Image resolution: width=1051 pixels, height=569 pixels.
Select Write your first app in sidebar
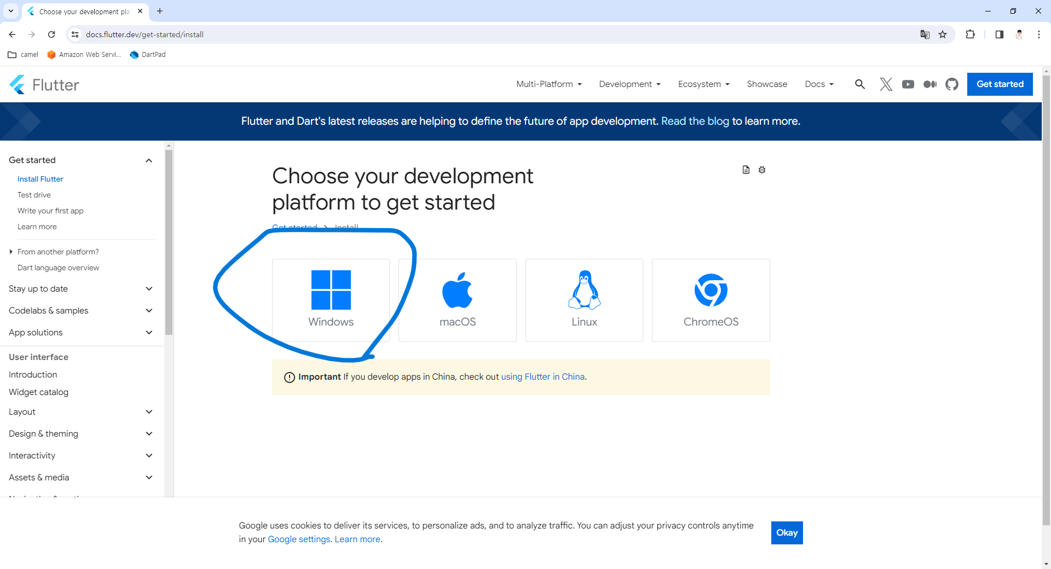[50, 211]
